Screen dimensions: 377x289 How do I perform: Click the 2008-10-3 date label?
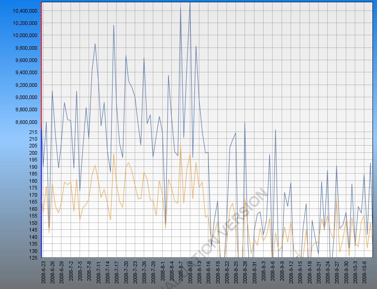[355, 271]
